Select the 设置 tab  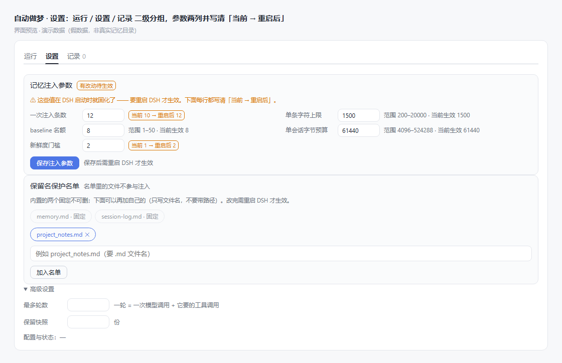coord(52,56)
